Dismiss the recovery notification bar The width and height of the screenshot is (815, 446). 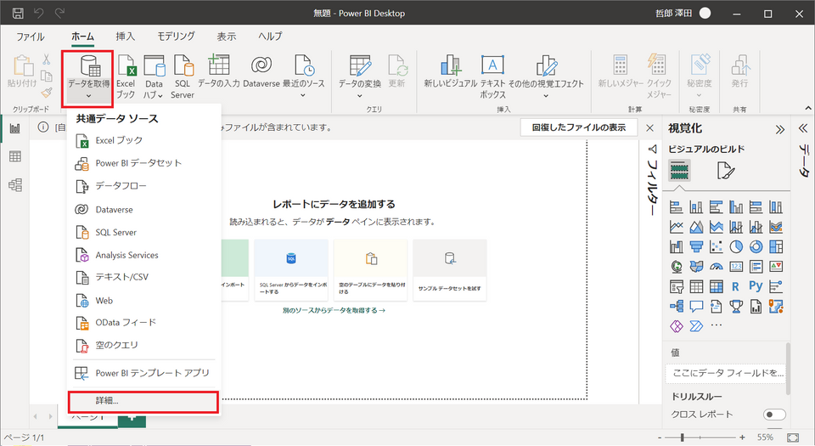point(649,128)
